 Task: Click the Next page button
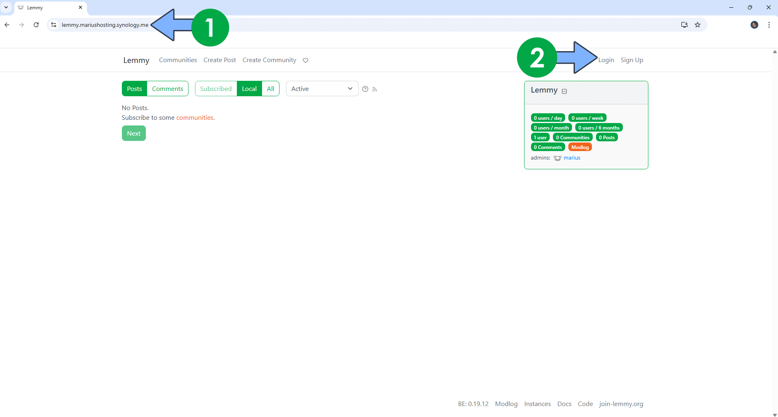click(x=134, y=133)
